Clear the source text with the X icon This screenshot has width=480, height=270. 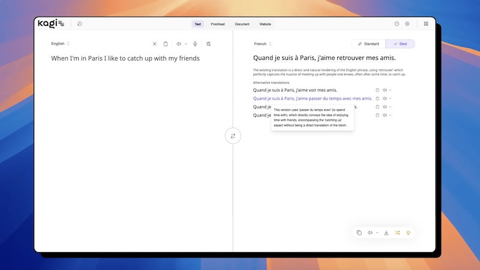tap(154, 44)
